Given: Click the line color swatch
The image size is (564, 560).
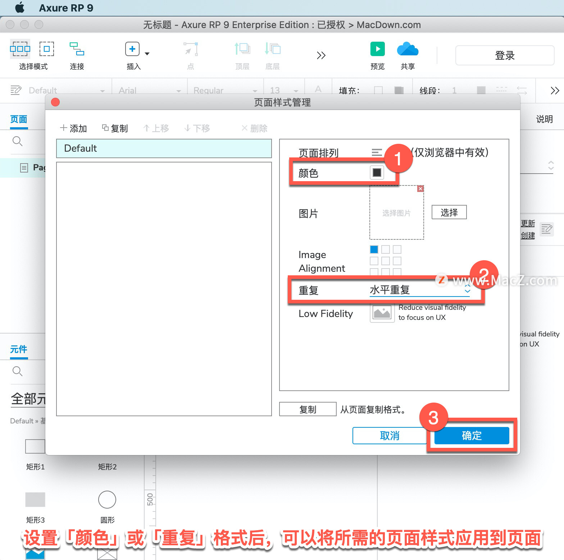Looking at the screenshot, I should [x=481, y=90].
